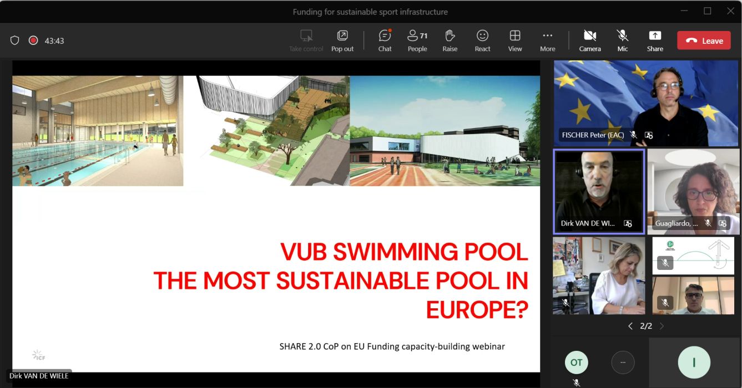Screen dimensions: 742x388
Task: Go to the next participant page
Action: click(x=662, y=326)
